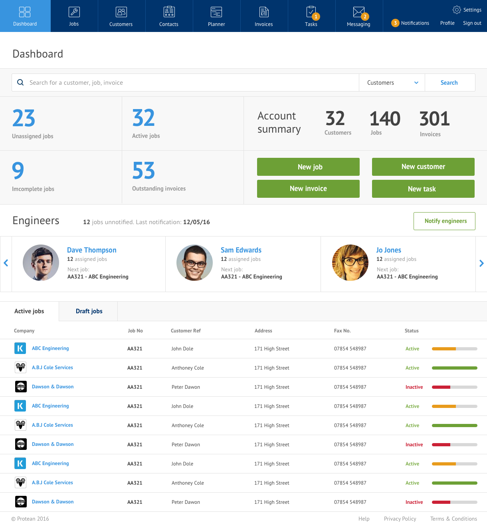Open the Dashboard nav icon
The image size is (487, 525).
click(x=25, y=12)
